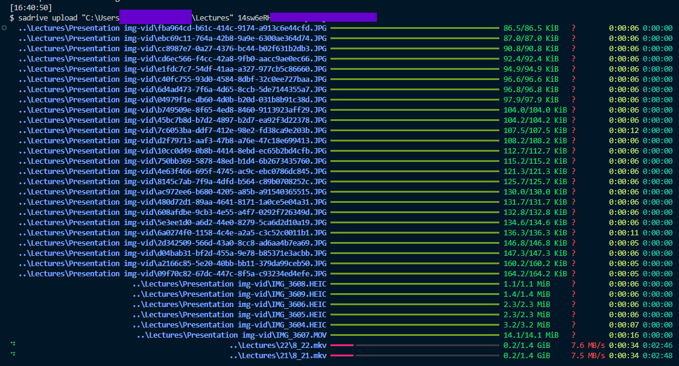Click the ..\Lectures\22\8_22.mkv path
Viewport: 679px width, 366px height.
(278, 346)
